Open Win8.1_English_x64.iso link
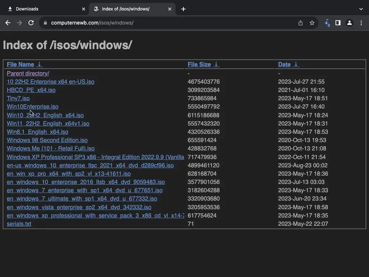369x277 pixels. 37,132
